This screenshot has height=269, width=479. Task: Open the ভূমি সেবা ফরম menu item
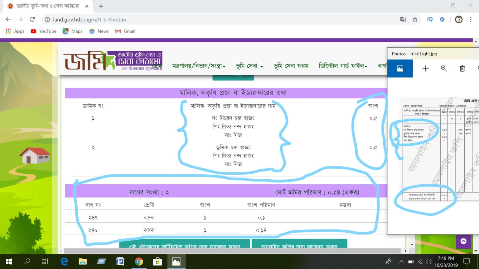click(291, 66)
